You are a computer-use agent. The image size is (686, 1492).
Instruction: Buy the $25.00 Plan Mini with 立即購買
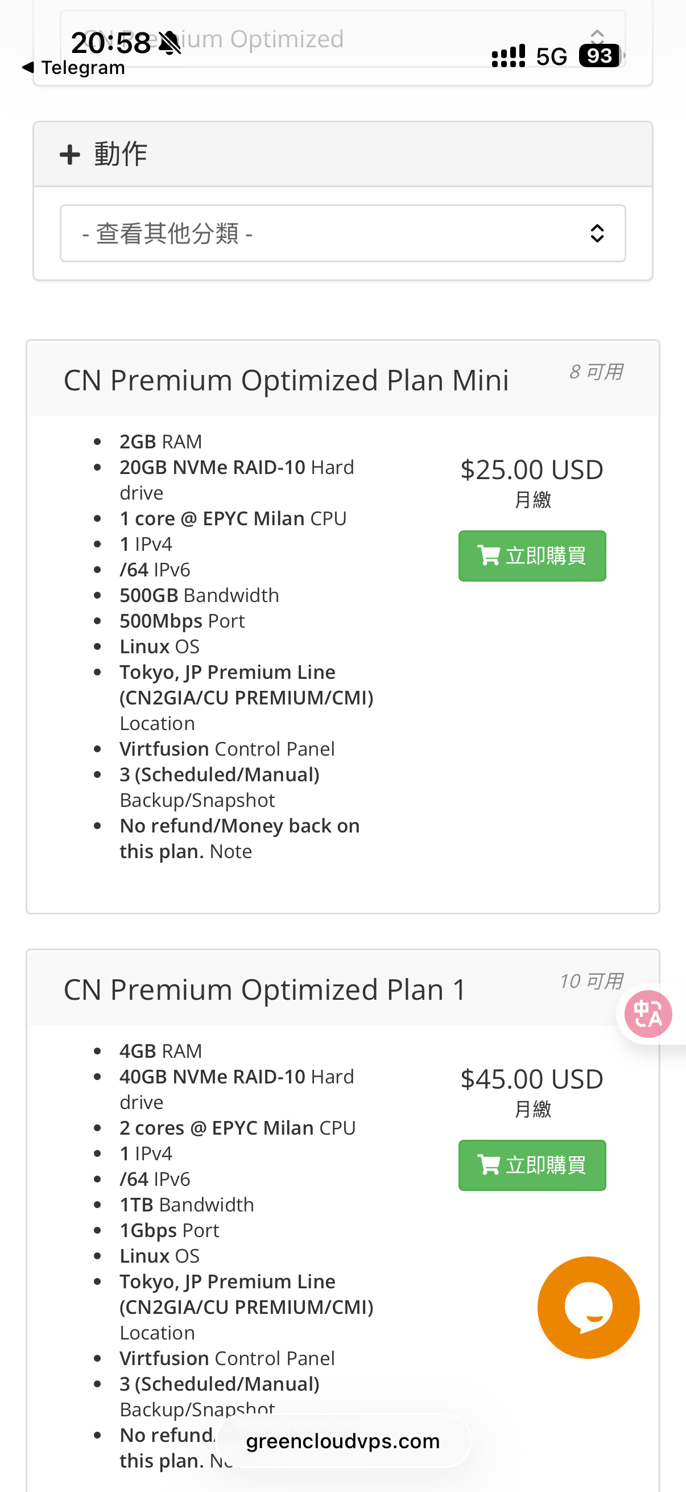(x=532, y=555)
